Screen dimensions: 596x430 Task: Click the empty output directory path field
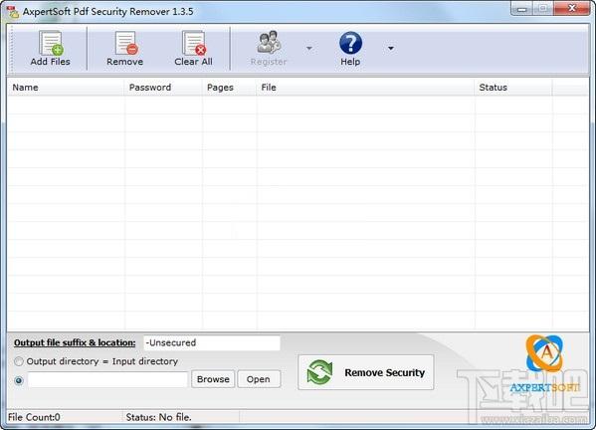pyautogui.click(x=107, y=379)
